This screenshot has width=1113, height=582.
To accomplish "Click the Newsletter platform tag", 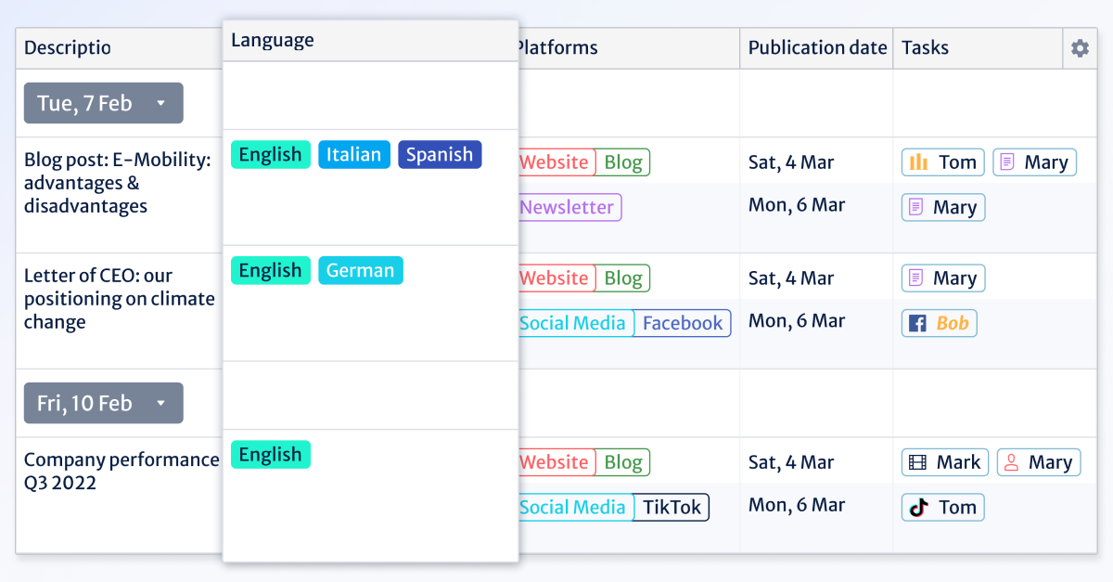I will tap(569, 207).
